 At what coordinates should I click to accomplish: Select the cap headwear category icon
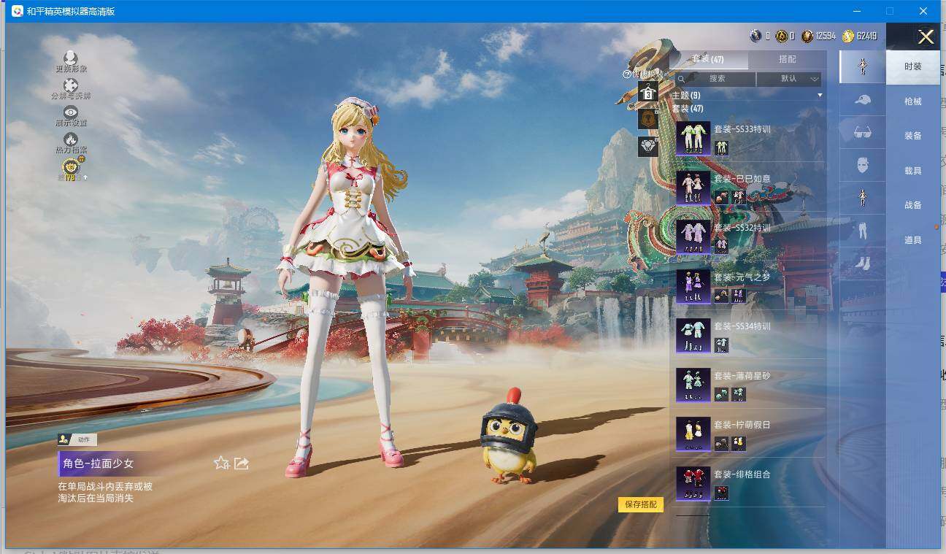(x=862, y=100)
